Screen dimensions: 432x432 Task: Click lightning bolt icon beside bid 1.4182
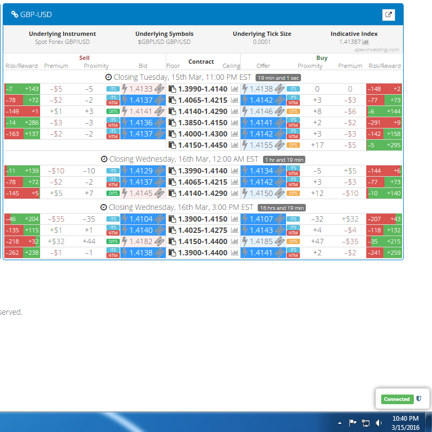(125, 241)
